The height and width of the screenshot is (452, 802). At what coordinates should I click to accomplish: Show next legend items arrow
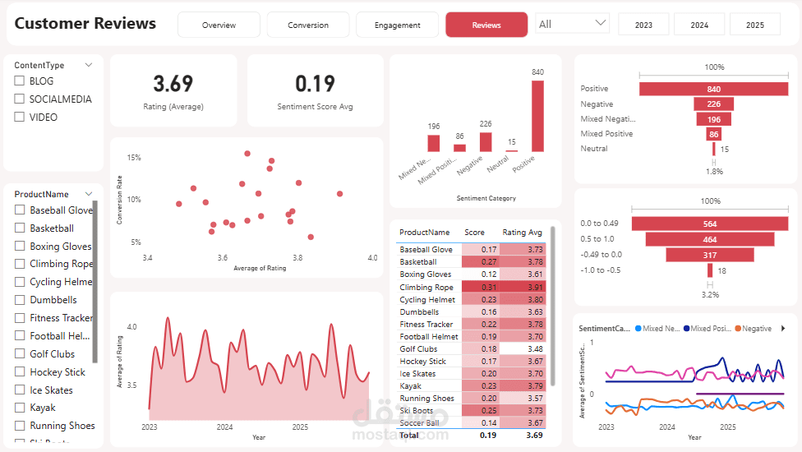click(x=783, y=328)
